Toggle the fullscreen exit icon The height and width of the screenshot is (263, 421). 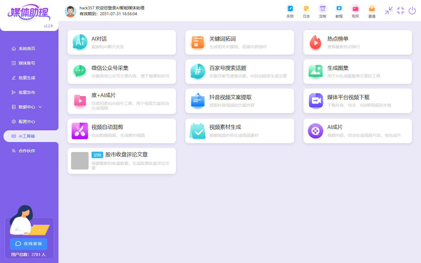(400, 11)
